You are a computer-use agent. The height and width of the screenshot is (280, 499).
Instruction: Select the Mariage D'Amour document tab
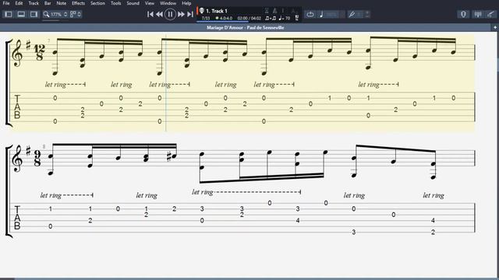click(x=246, y=28)
